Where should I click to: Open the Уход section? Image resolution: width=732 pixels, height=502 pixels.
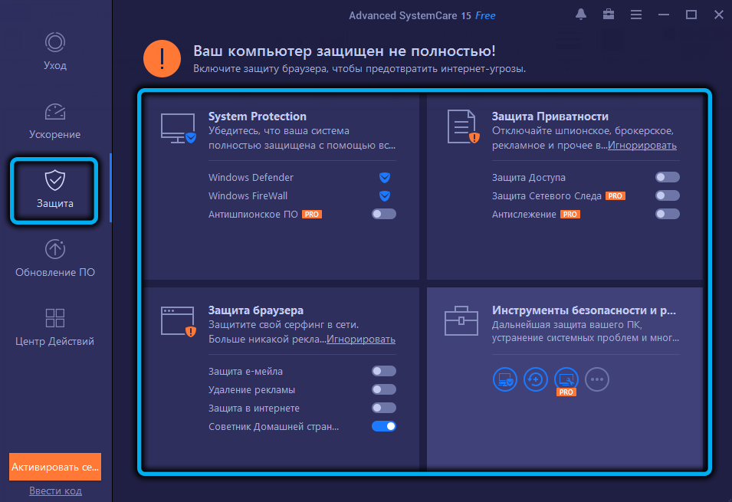55,51
